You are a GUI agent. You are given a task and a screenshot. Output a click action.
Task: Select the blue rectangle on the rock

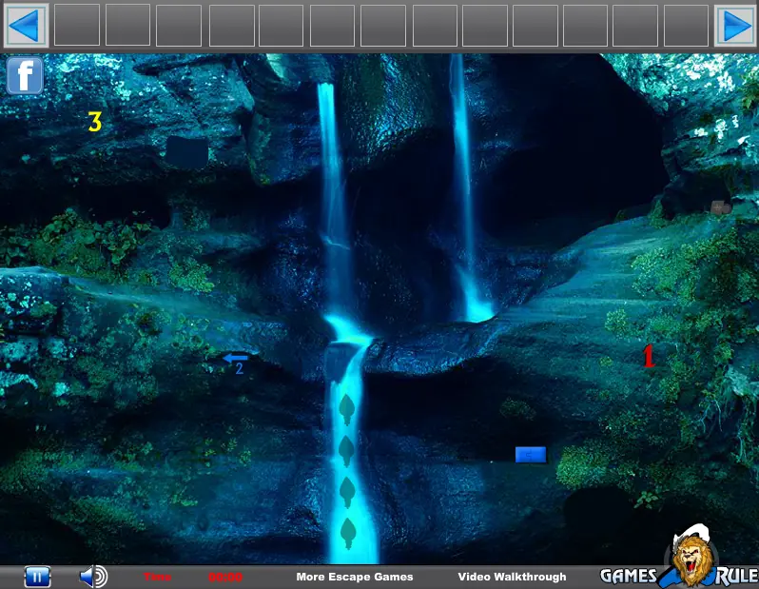pyautogui.click(x=531, y=454)
